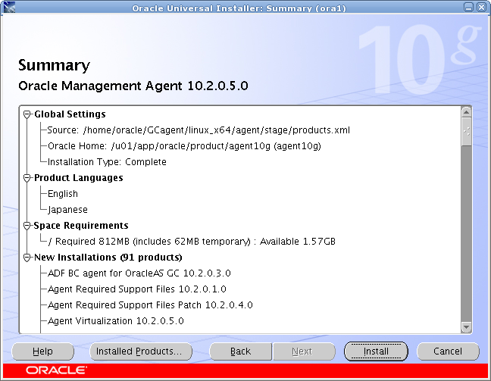Click the scrollbar up arrow
The width and height of the screenshot is (491, 381).
[466, 112]
